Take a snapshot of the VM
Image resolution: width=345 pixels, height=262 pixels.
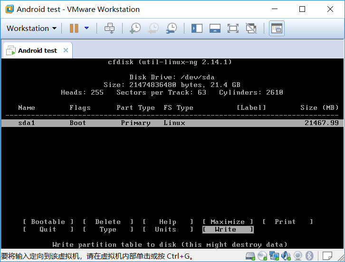135,29
